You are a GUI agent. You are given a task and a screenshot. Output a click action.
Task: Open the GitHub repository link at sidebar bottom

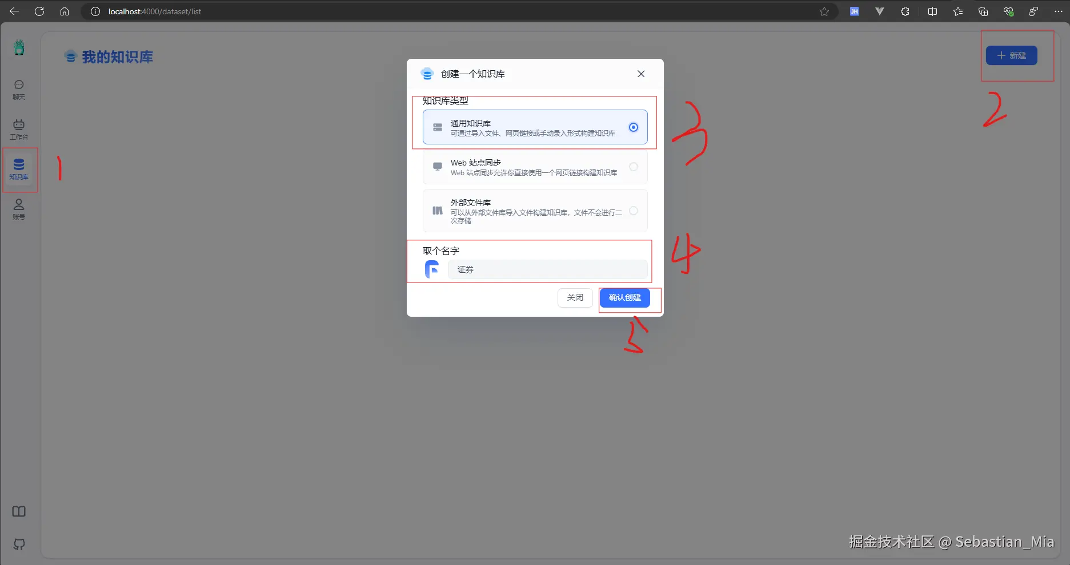[x=19, y=544]
